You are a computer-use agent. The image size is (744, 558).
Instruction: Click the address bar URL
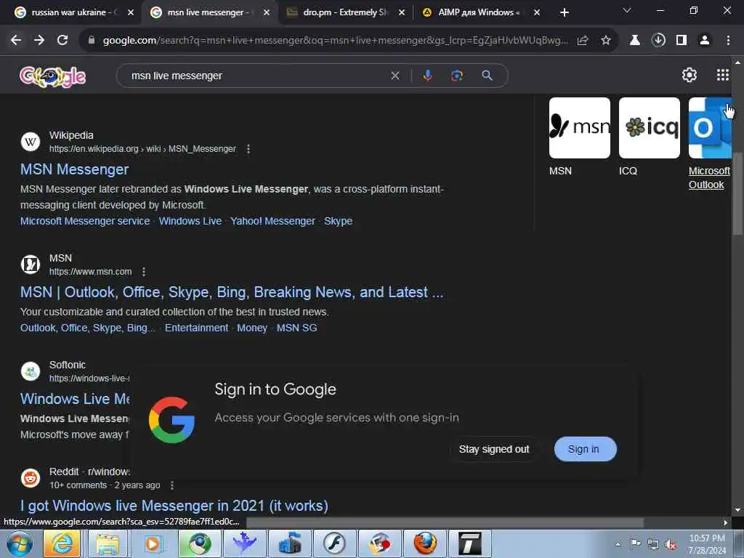coord(334,41)
